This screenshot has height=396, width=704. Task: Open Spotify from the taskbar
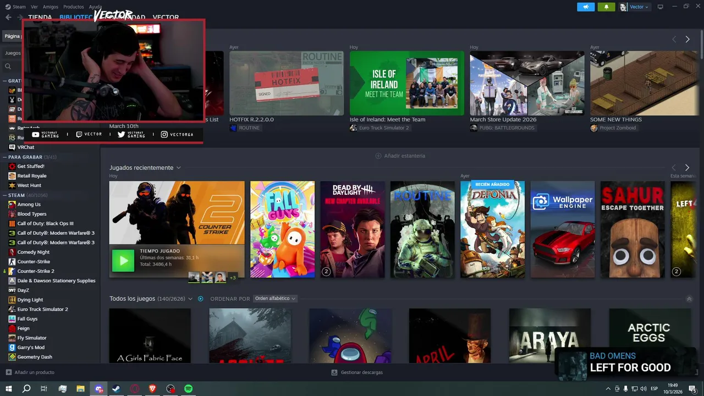click(x=188, y=389)
